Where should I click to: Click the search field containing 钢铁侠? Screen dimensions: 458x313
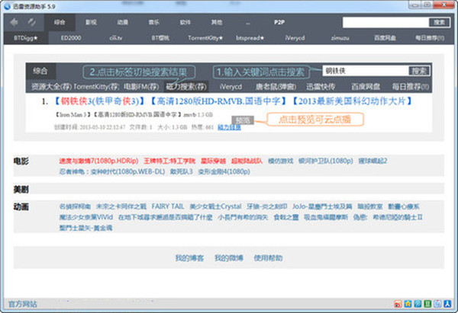(x=366, y=71)
